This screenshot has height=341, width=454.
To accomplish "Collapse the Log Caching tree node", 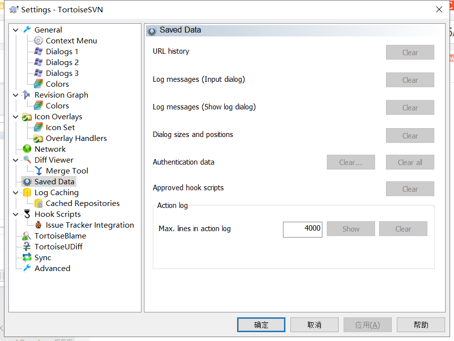I will (16, 193).
